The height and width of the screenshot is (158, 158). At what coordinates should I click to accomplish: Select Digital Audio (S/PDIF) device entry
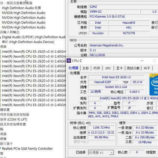tap(34, 37)
